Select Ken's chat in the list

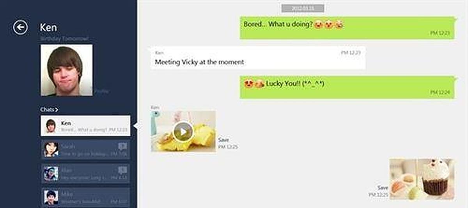(x=85, y=126)
